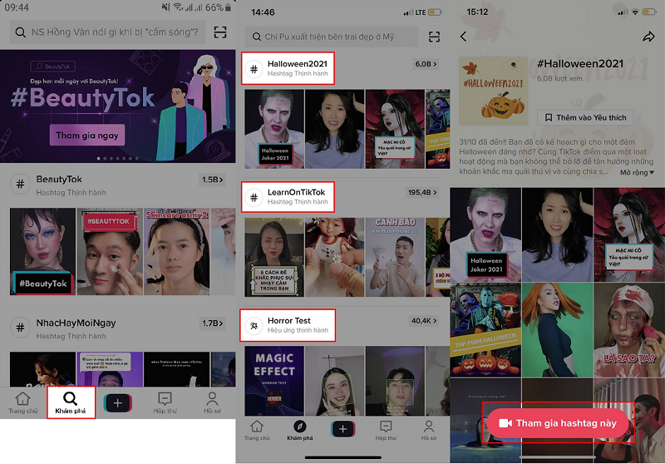Image resolution: width=665 pixels, height=464 pixels.
Task: Expand description with Mở rộng
Action: (637, 173)
